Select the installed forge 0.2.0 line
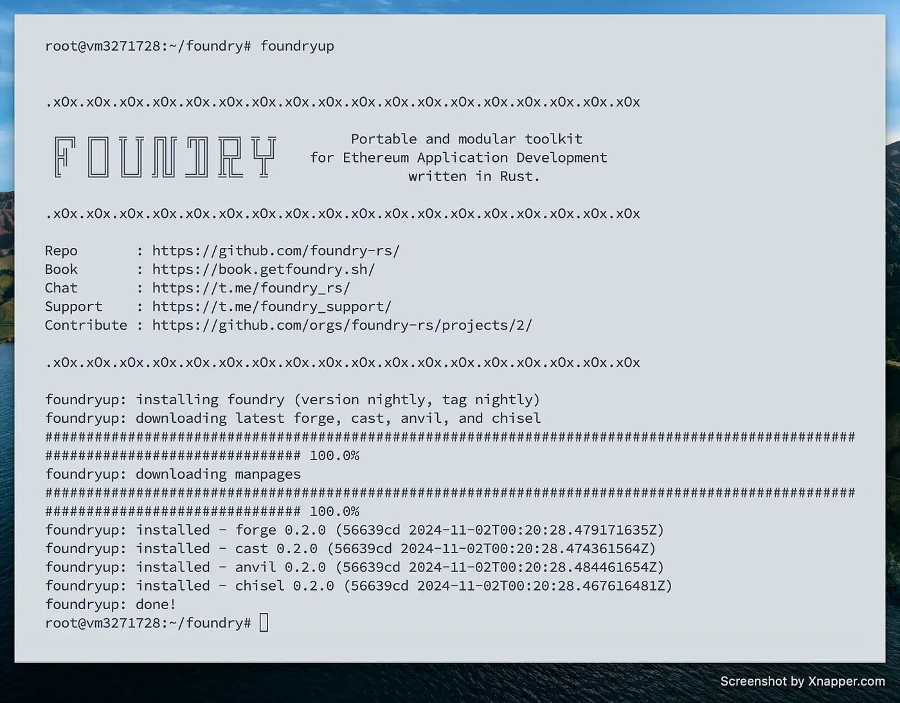Image resolution: width=900 pixels, height=703 pixels. point(354,529)
